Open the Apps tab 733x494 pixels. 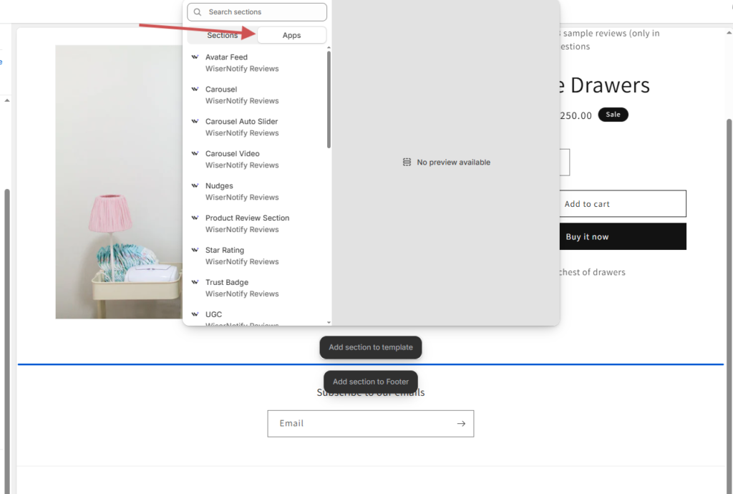[x=291, y=35]
